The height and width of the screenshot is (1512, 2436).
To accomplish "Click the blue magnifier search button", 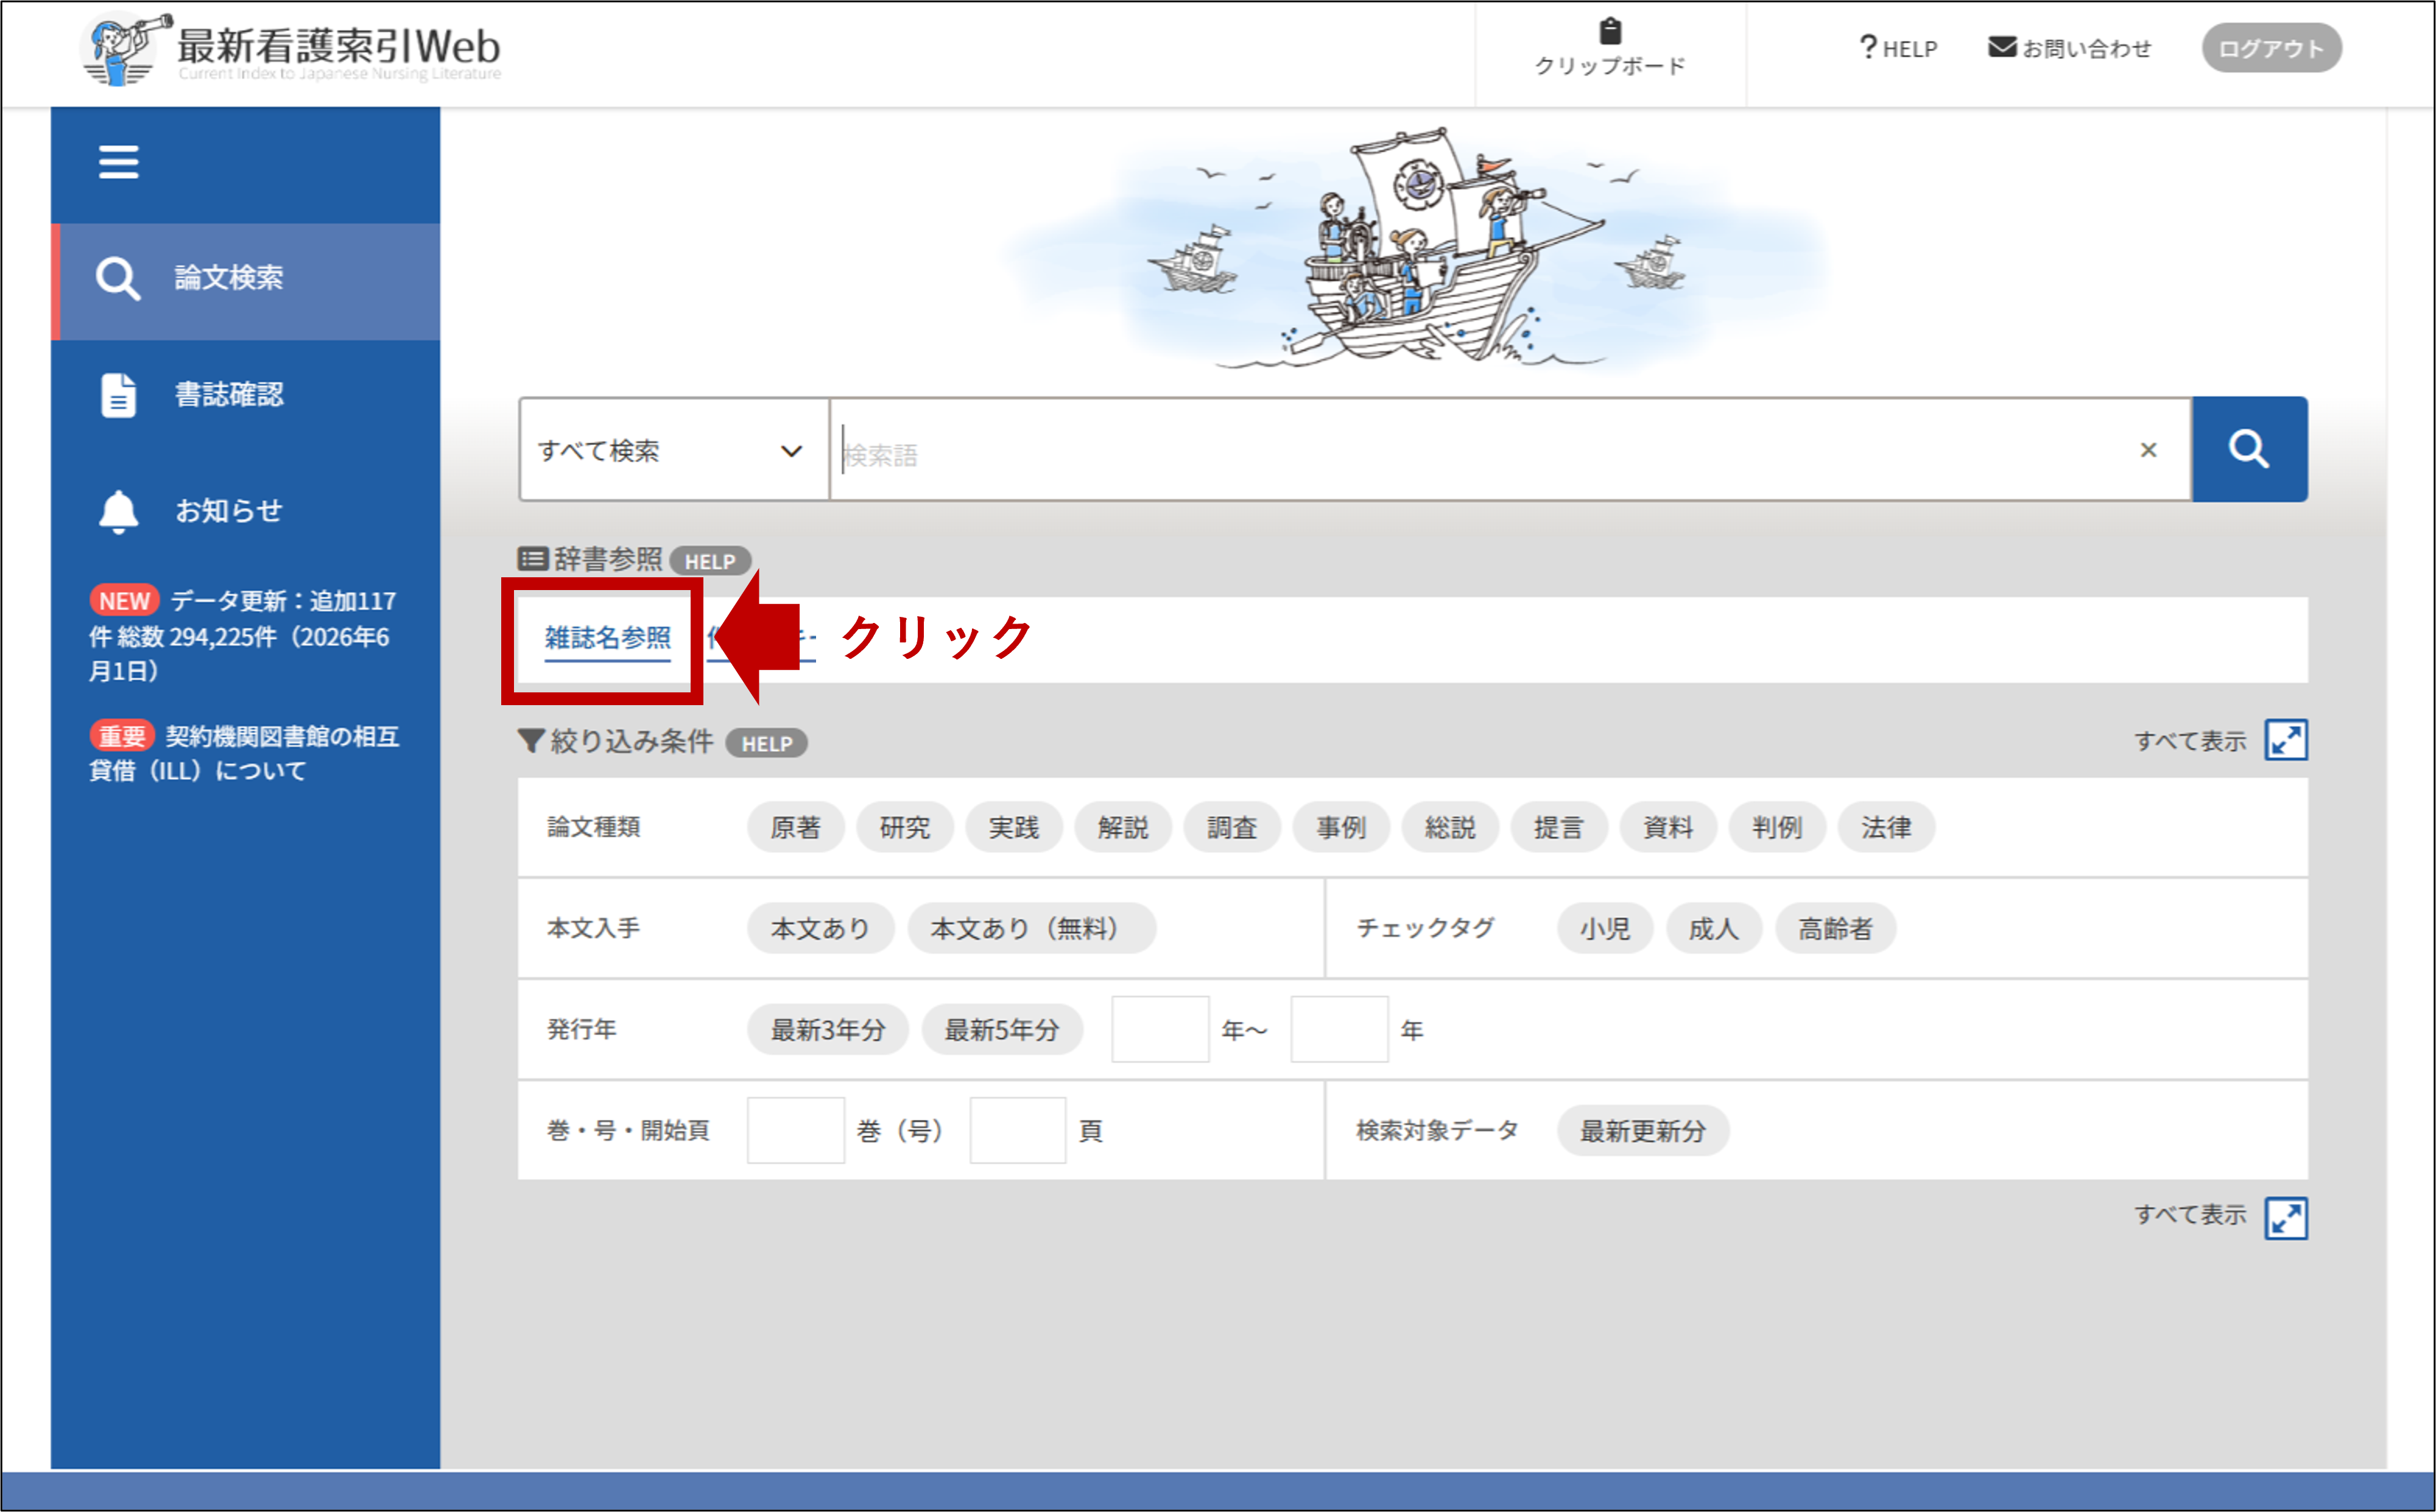I will [x=2250, y=450].
